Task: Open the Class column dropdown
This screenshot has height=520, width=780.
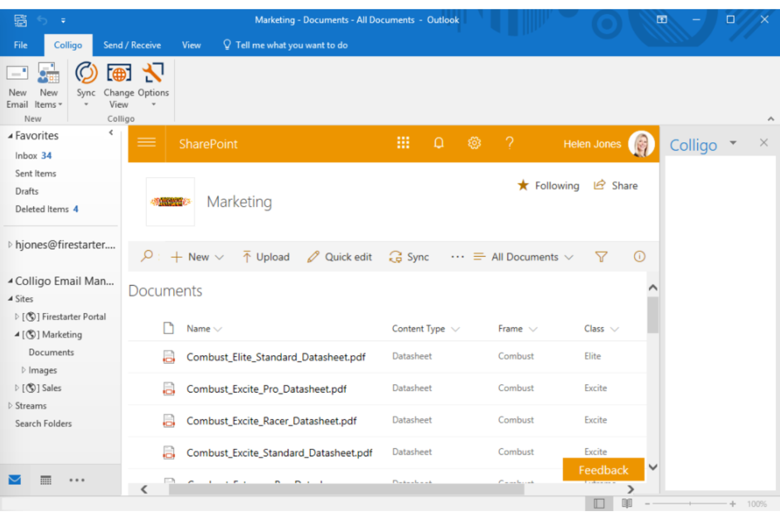Action: pos(615,329)
